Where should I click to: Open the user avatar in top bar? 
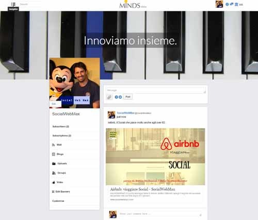[x=219, y=4]
